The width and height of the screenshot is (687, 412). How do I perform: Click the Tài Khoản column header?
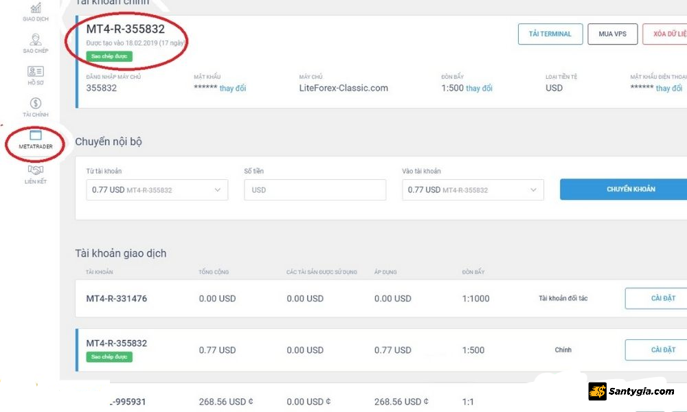click(99, 272)
